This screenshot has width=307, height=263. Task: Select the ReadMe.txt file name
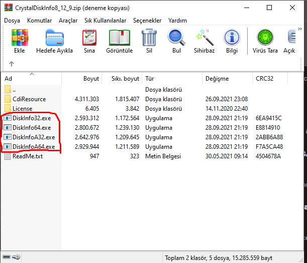28,156
